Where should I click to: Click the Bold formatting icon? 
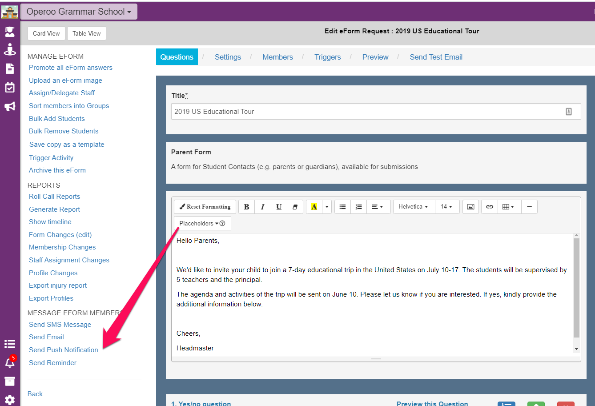click(x=247, y=207)
